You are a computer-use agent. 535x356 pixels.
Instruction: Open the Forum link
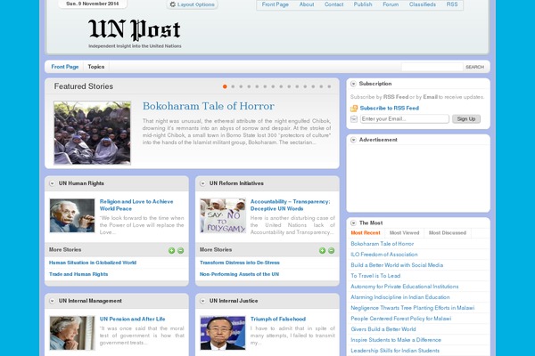391,4
